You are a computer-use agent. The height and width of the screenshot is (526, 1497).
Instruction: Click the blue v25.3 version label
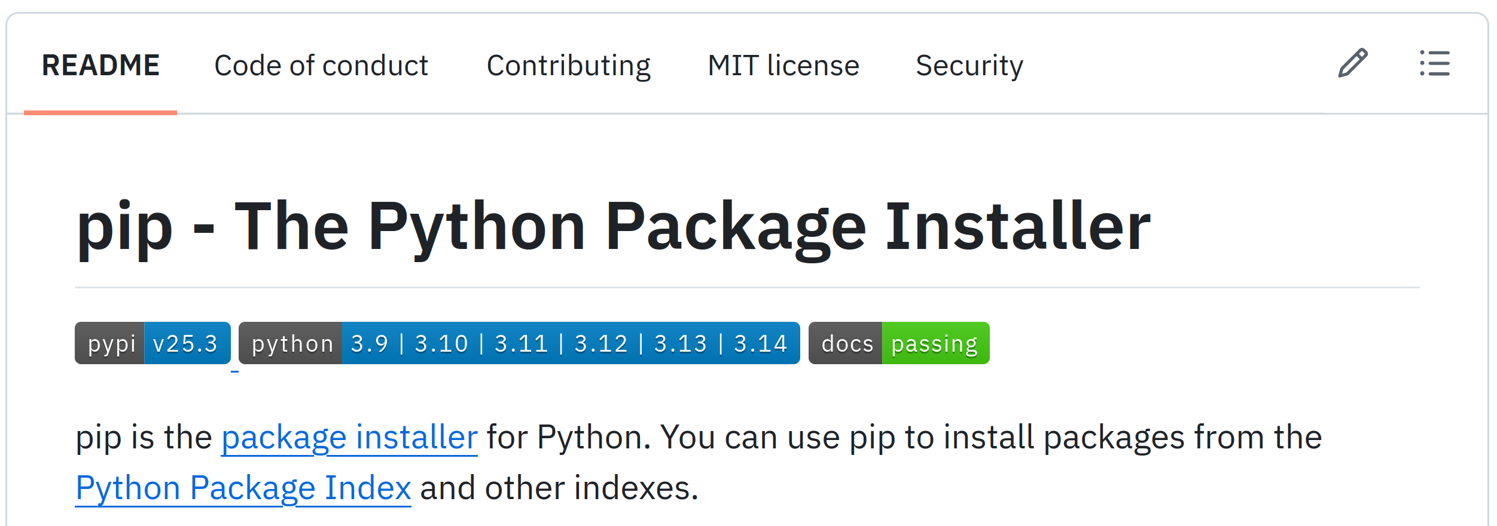coord(186,343)
